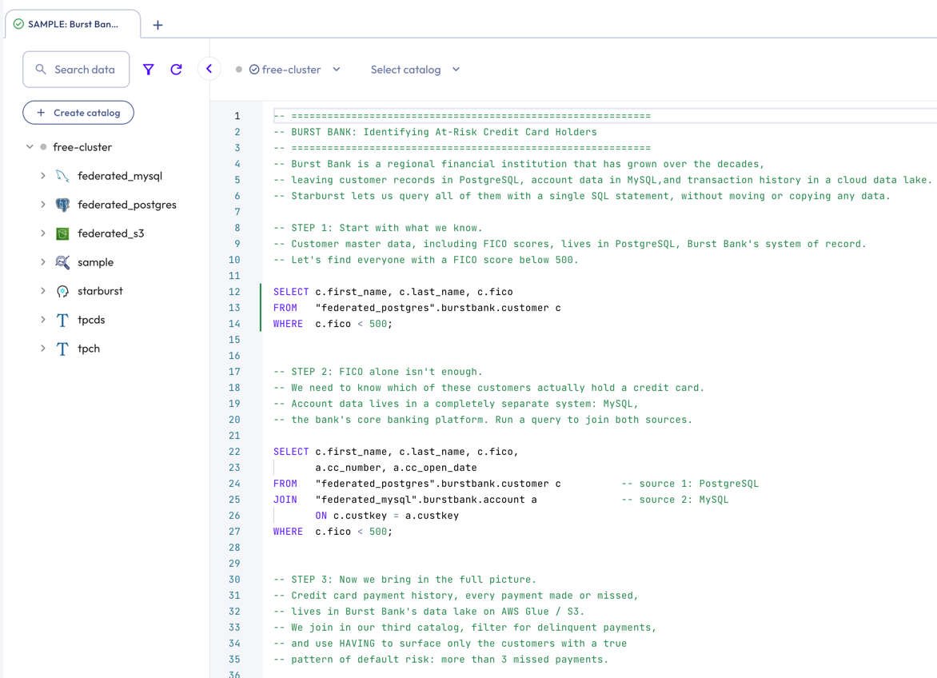The width and height of the screenshot is (937, 678).
Task: Click 'WHERE c.fico < 500;' on line 14
Action: click(333, 324)
